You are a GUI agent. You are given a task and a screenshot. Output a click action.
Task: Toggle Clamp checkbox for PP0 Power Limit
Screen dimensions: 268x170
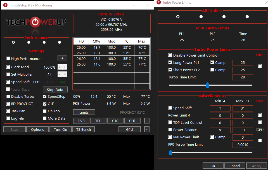pyautogui.click(x=212, y=137)
